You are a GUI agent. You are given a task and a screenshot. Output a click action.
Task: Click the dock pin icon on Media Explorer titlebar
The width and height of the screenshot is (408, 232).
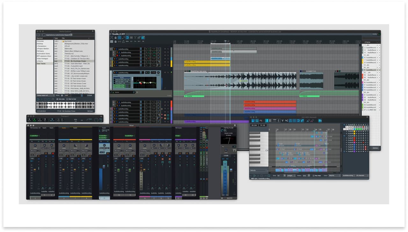coord(93,31)
